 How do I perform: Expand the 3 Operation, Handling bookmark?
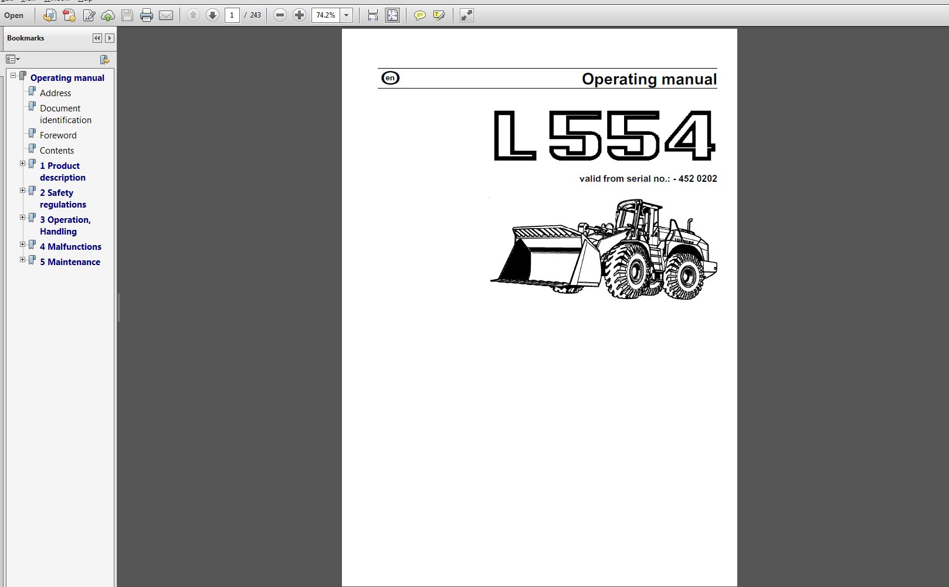(22, 217)
